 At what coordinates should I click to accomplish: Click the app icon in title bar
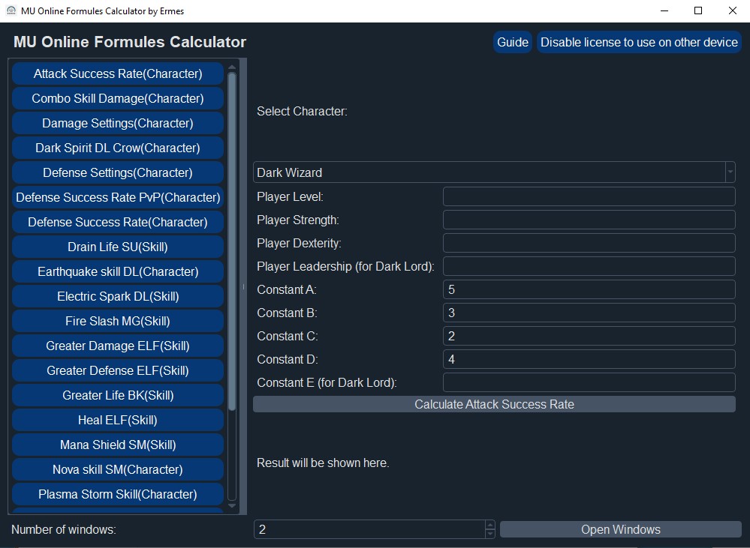click(11, 10)
